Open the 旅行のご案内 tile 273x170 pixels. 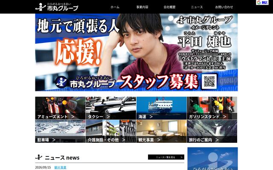212,131
